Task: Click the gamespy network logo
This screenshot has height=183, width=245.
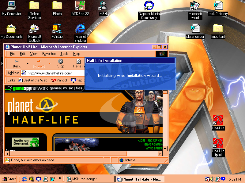Action: click(x=27, y=88)
